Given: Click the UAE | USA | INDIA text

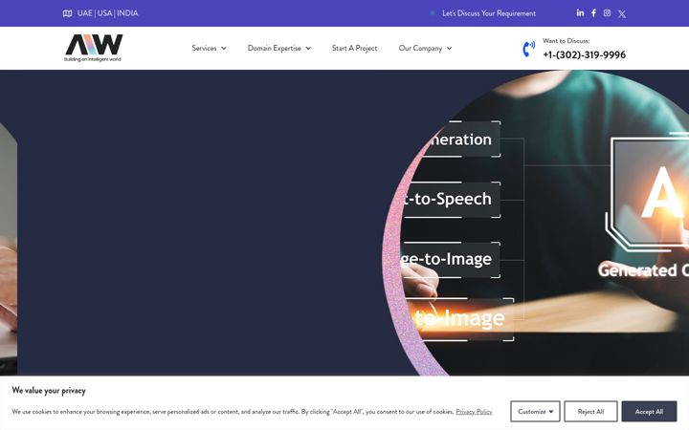Looking at the screenshot, I should point(107,13).
